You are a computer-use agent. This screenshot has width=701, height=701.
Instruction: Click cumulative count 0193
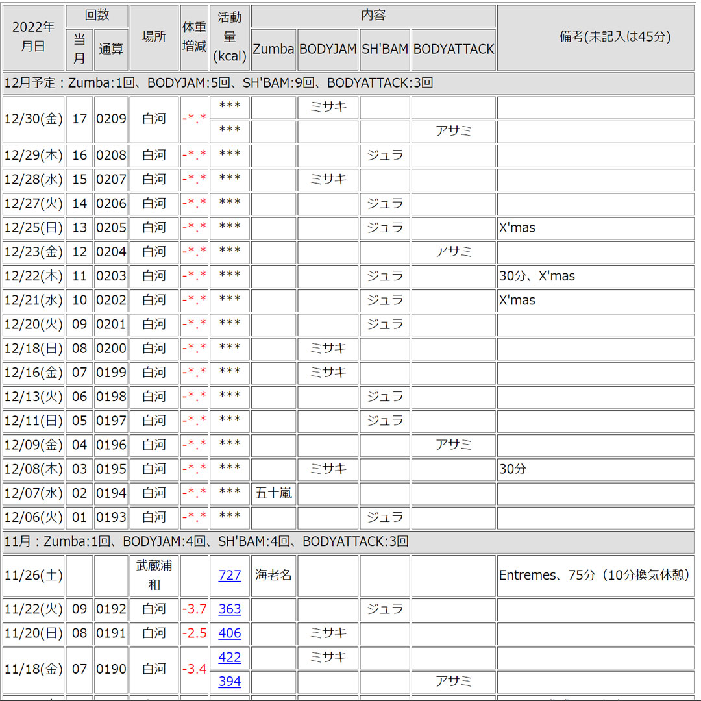pos(112,518)
